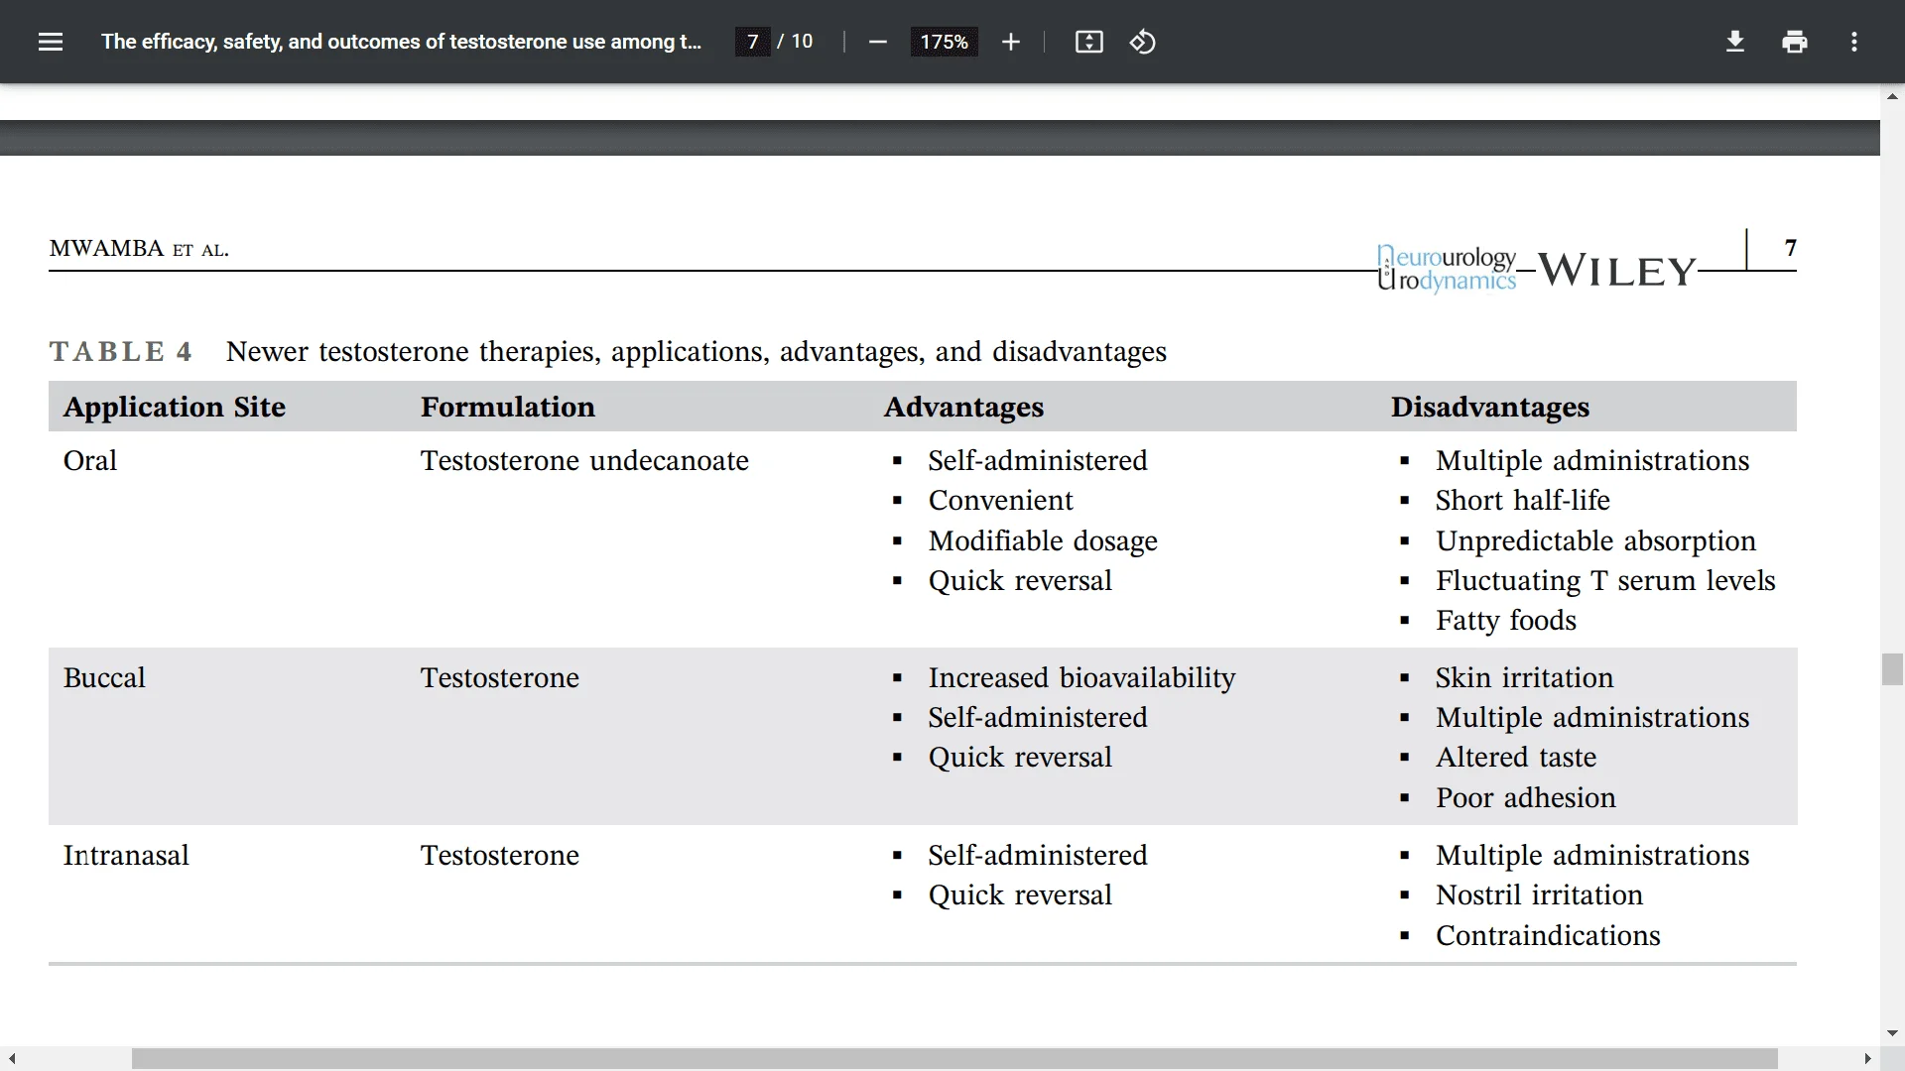Click Advantages column header to sort

point(964,407)
